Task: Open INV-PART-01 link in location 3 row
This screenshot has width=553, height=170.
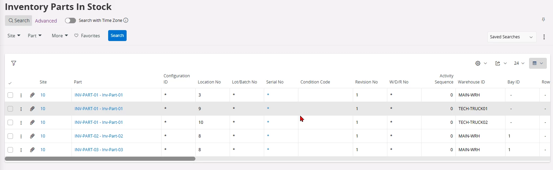Action: (99, 95)
